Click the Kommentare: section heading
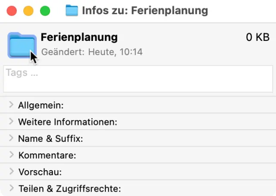 (x=47, y=155)
